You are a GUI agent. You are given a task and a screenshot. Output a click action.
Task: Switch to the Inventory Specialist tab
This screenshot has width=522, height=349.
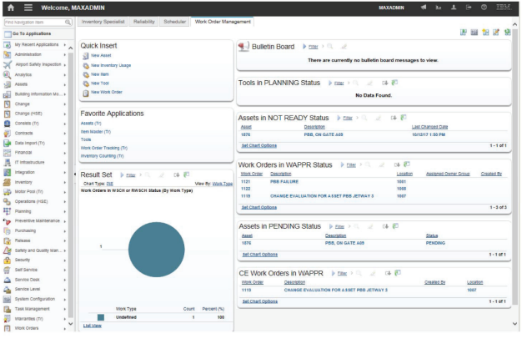pyautogui.click(x=103, y=22)
